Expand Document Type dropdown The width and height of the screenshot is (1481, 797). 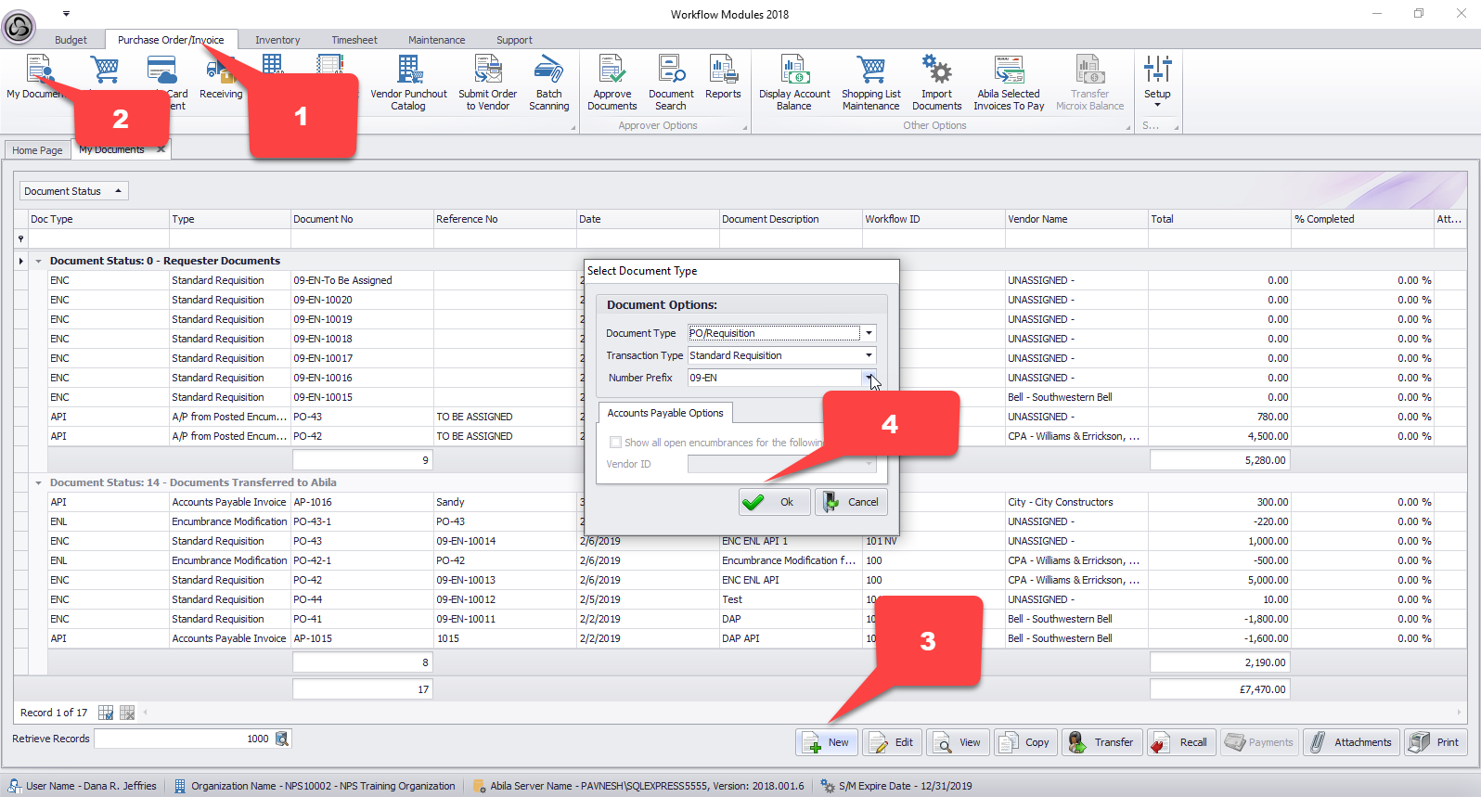(x=869, y=333)
